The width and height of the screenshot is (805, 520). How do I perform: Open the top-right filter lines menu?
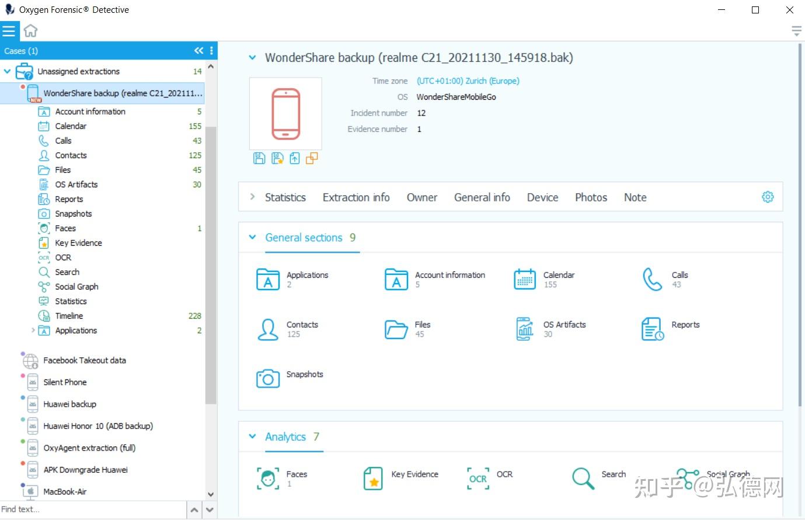[x=796, y=31]
